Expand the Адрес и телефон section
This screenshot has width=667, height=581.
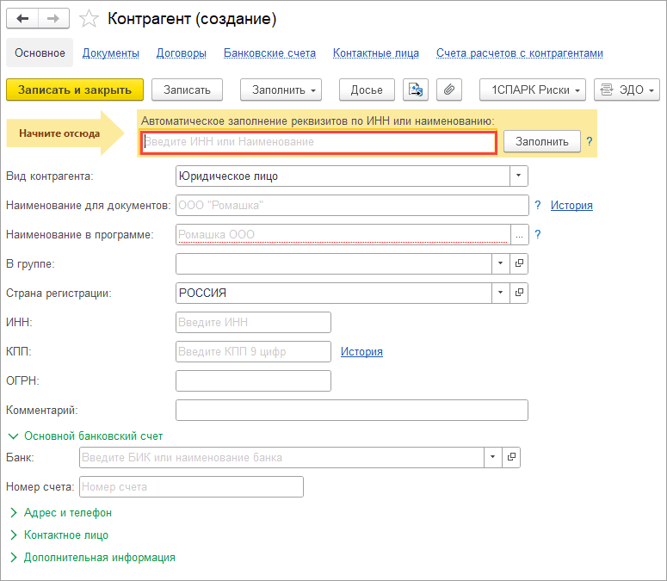click(67, 513)
